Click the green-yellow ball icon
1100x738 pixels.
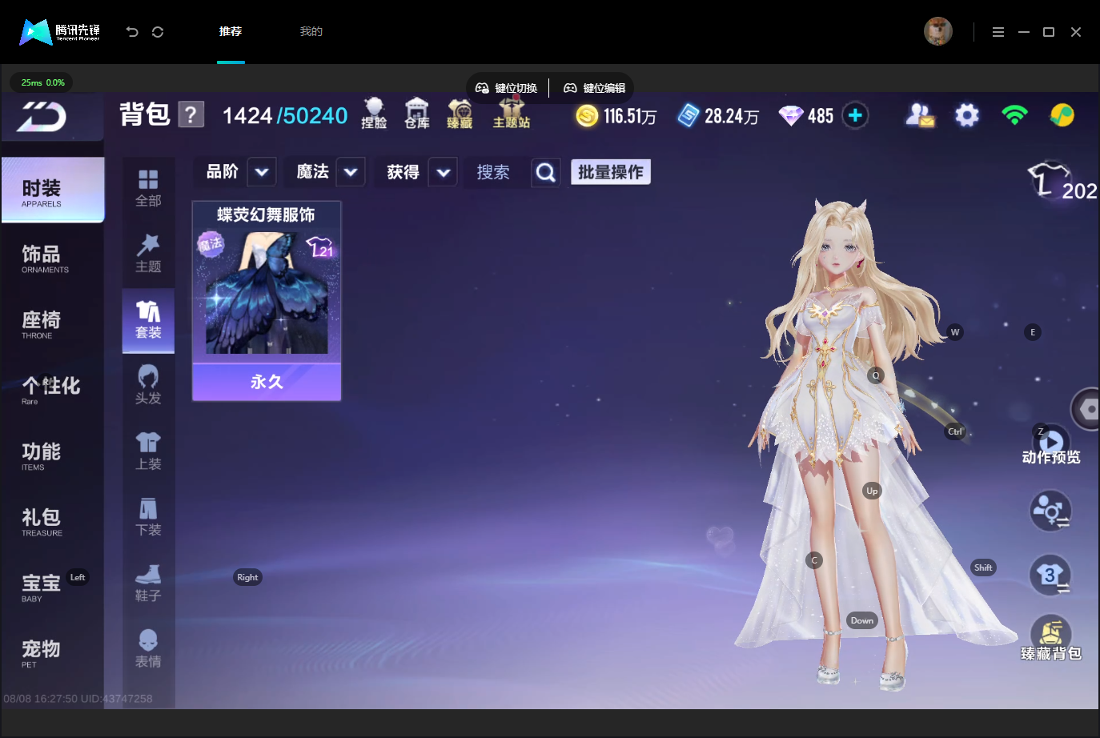coord(1062,116)
